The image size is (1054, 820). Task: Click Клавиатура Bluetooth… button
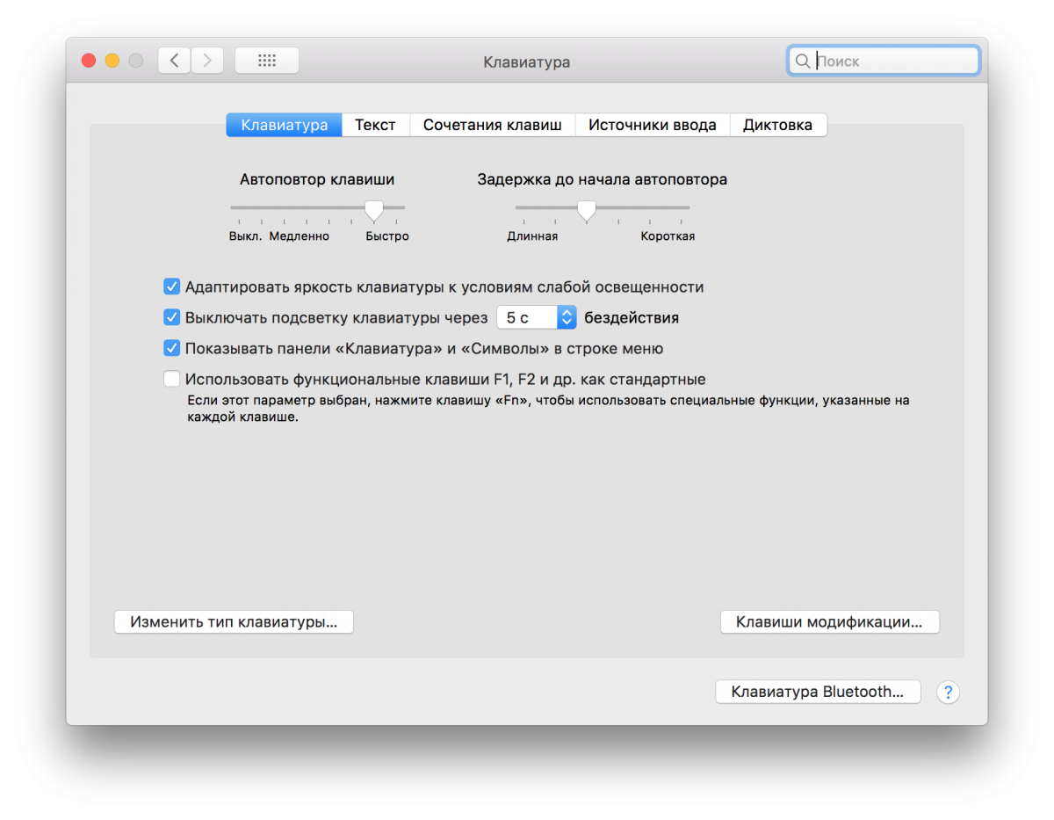[818, 692]
